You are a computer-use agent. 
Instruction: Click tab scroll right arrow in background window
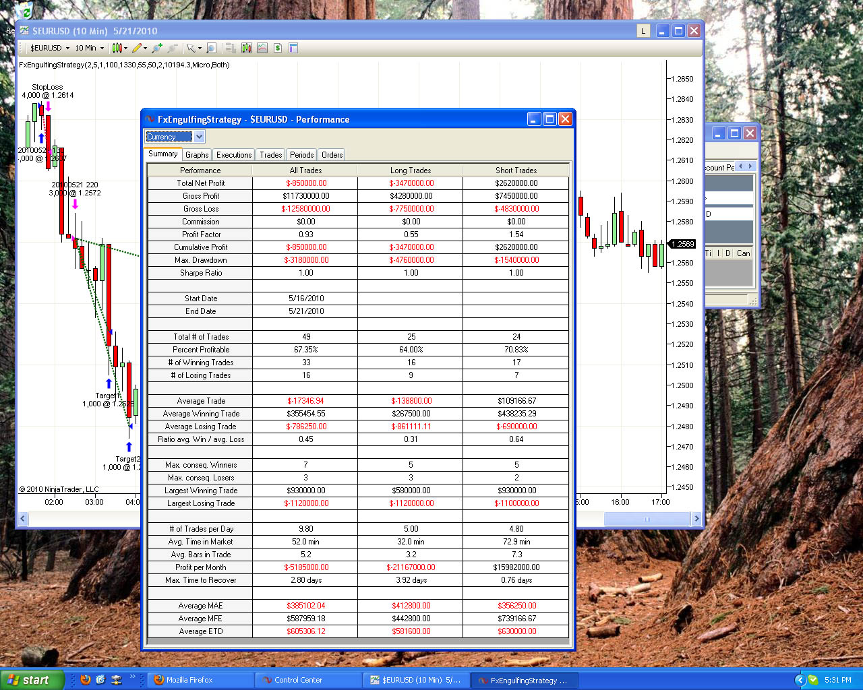(750, 166)
